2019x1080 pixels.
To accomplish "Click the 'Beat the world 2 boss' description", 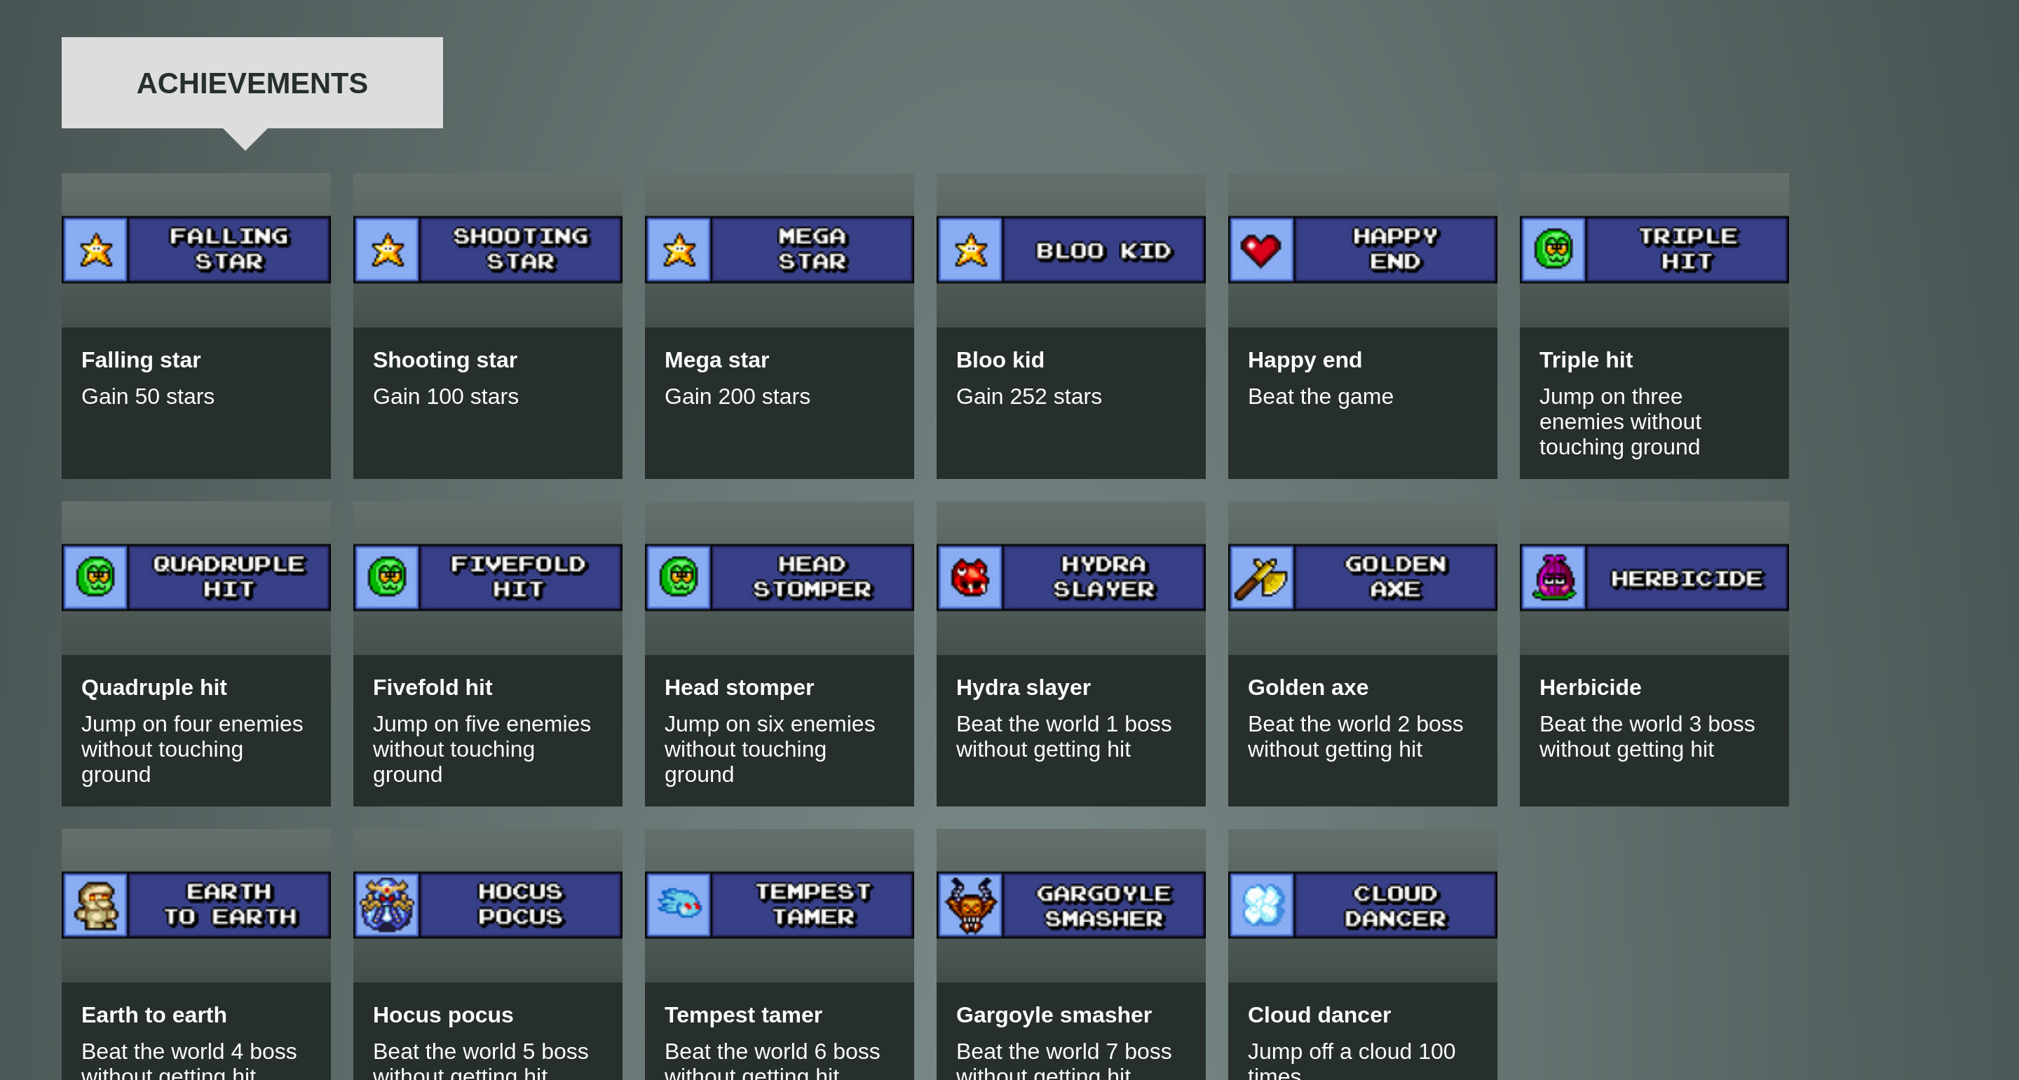I will pyautogui.click(x=1355, y=736).
